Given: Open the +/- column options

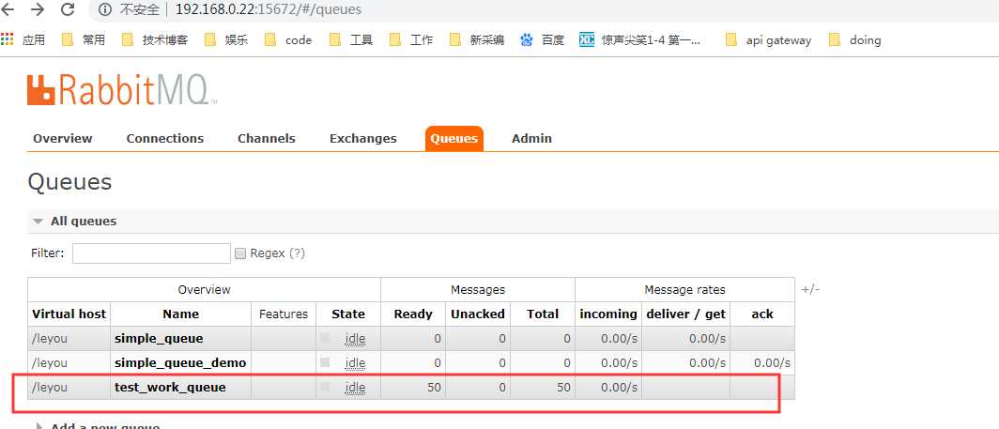Looking at the screenshot, I should coord(810,289).
